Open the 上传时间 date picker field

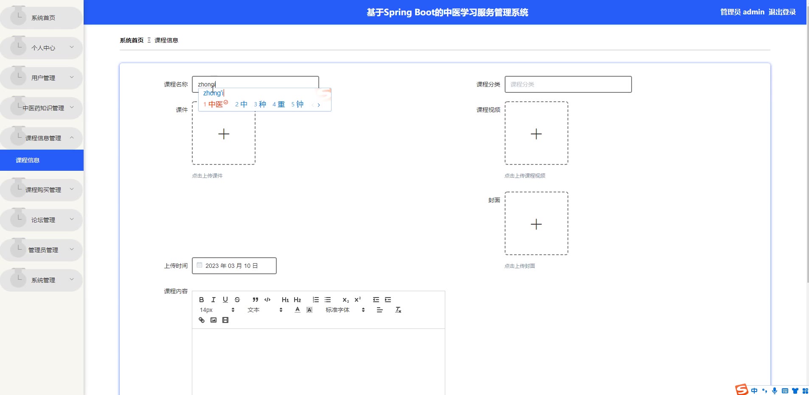234,266
